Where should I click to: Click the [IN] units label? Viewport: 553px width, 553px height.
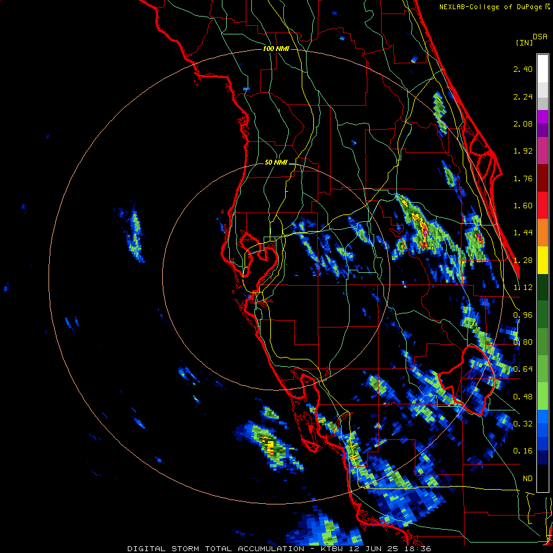coord(524,42)
